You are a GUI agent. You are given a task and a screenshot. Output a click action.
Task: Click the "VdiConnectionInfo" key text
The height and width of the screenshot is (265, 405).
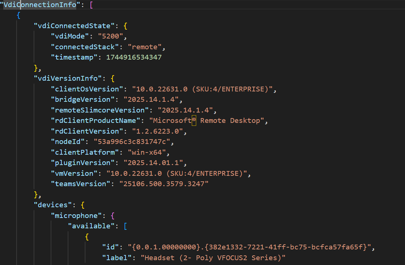[40, 4]
